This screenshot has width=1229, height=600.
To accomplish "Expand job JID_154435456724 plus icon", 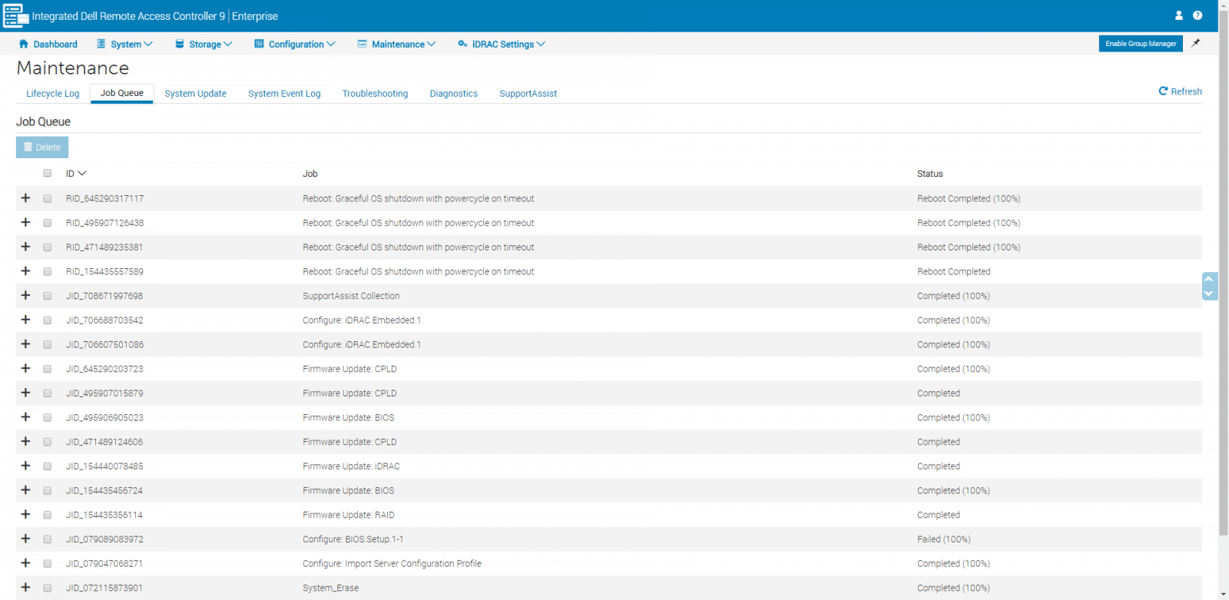I will 25,490.
